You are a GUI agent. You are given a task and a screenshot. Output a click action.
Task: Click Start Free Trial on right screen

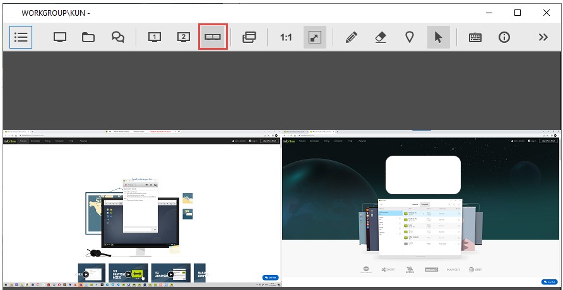[548, 141]
